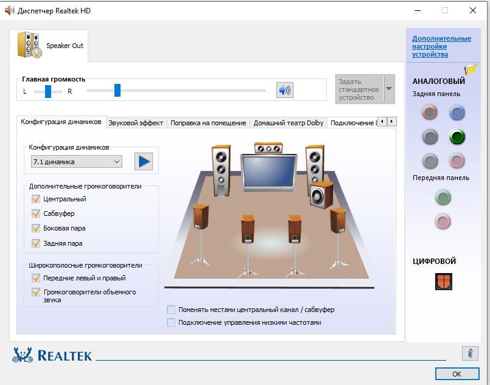Click the Realtek crab logo
490x385 pixels.
point(23,355)
